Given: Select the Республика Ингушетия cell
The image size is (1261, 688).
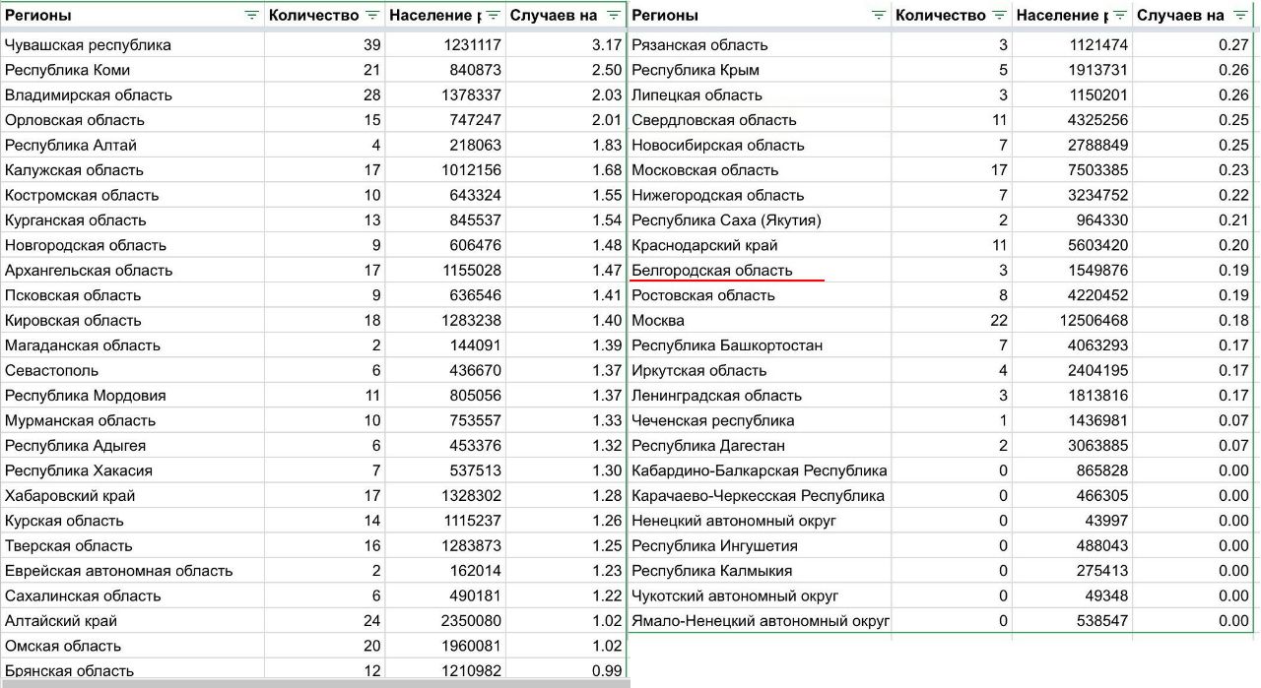Looking at the screenshot, I should coord(760,546).
